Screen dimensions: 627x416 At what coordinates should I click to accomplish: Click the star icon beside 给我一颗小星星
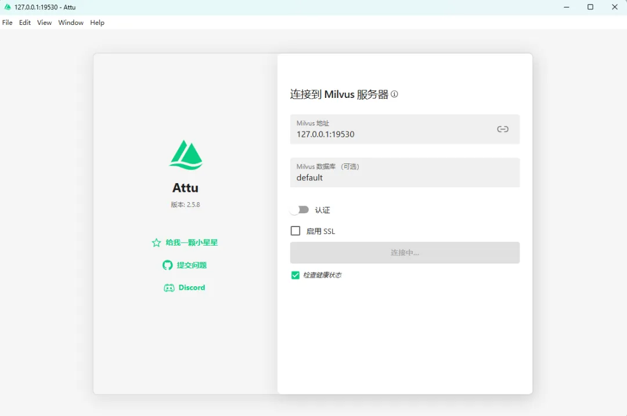pos(156,243)
